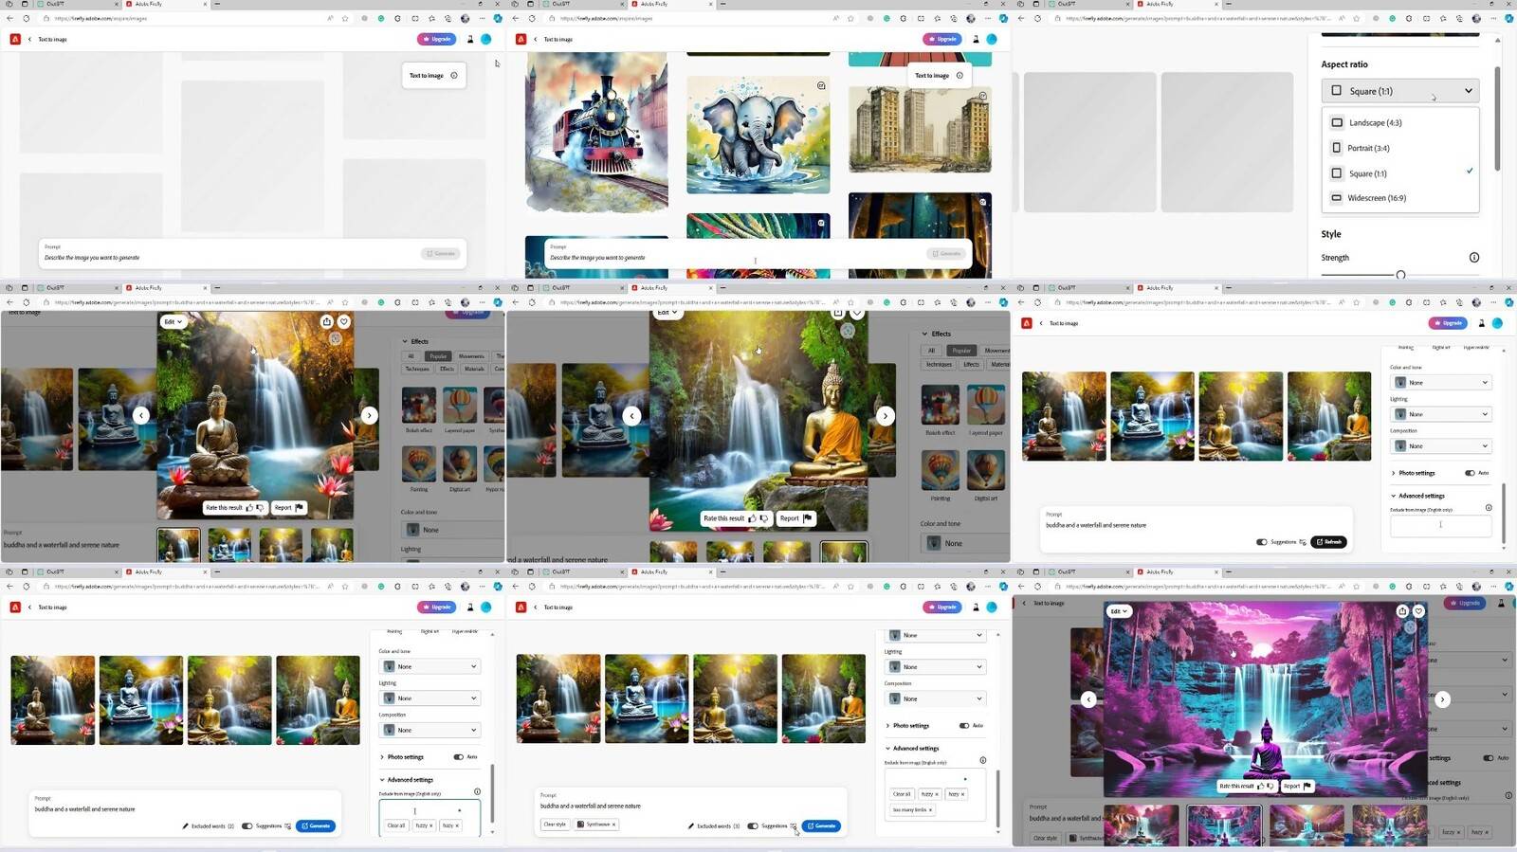This screenshot has height=852, width=1517.
Task: Toggle Suggestions beside Excluded words (2)
Action: (x=247, y=825)
